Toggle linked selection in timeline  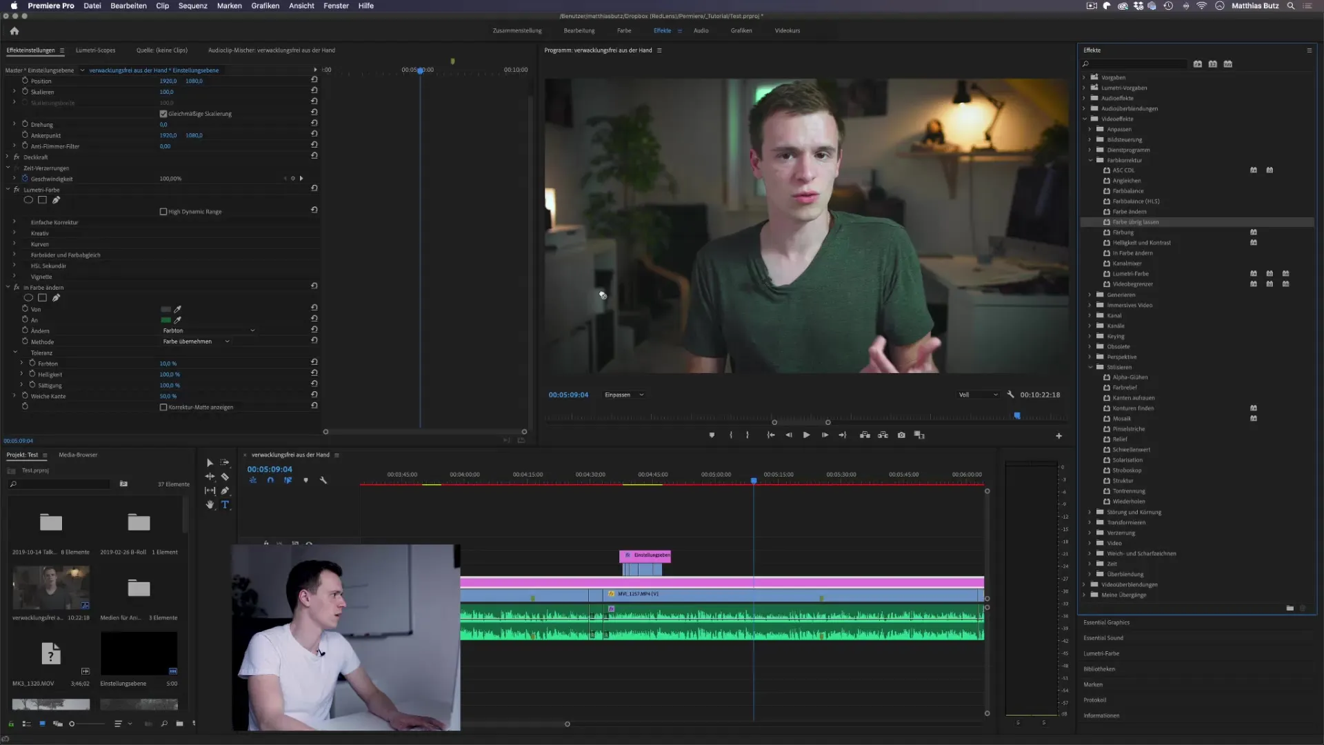pyautogui.click(x=288, y=481)
